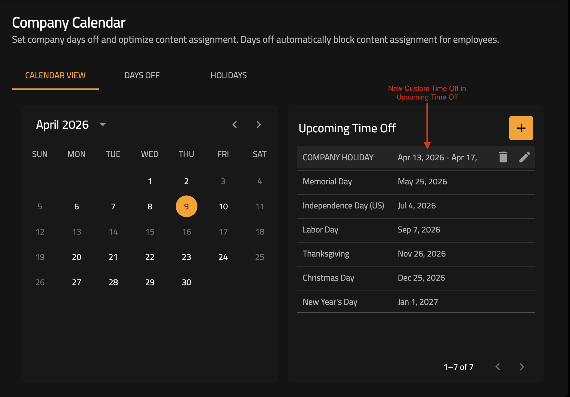Edit the Company Holiday entry via pencil icon
570x397 pixels.
click(x=525, y=157)
